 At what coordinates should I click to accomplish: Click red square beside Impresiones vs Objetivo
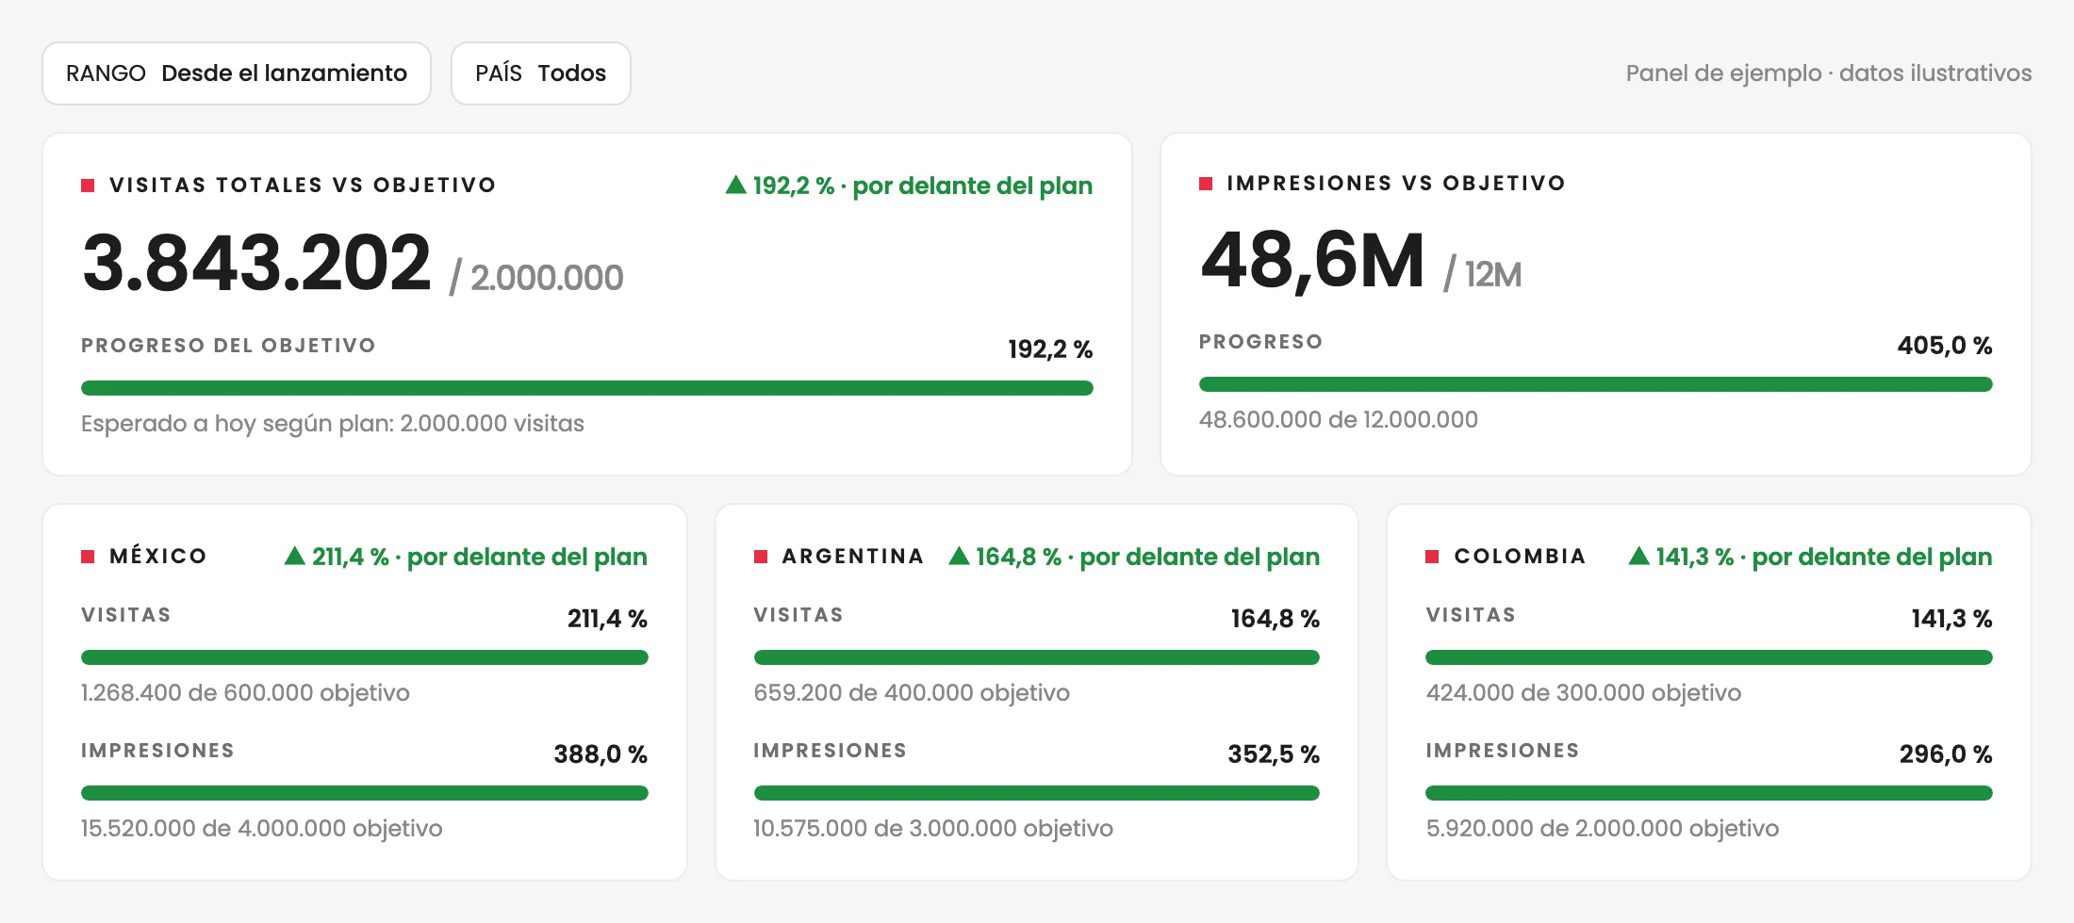(1206, 184)
